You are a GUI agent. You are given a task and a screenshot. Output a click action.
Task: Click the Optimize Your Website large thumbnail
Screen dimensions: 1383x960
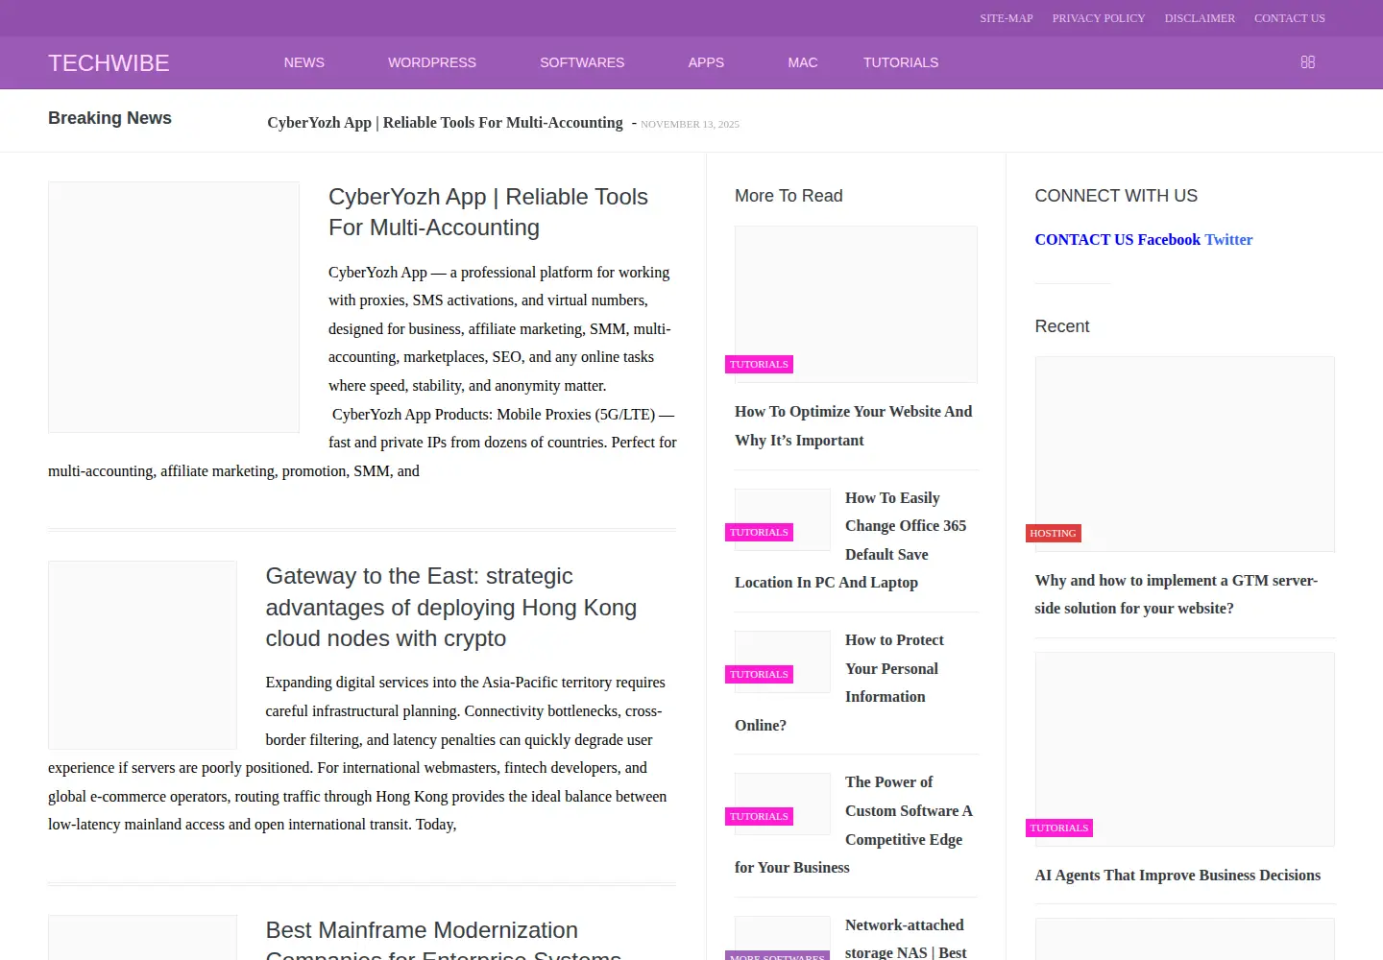click(856, 304)
